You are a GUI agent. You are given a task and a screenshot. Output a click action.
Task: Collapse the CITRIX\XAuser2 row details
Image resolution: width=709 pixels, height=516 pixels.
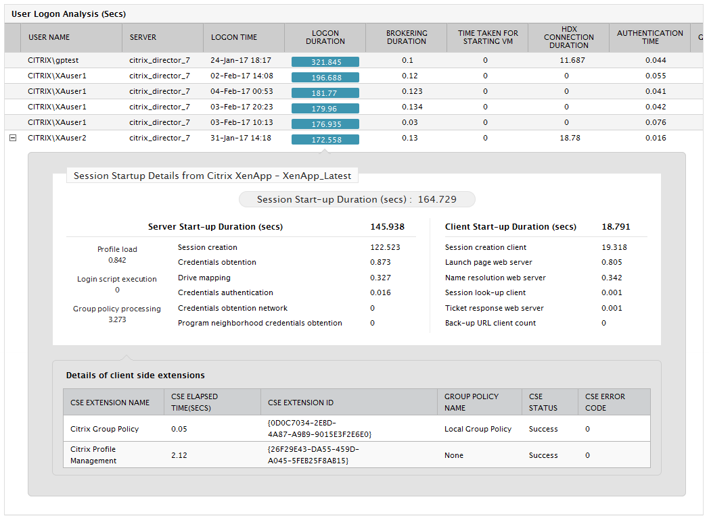(x=13, y=138)
